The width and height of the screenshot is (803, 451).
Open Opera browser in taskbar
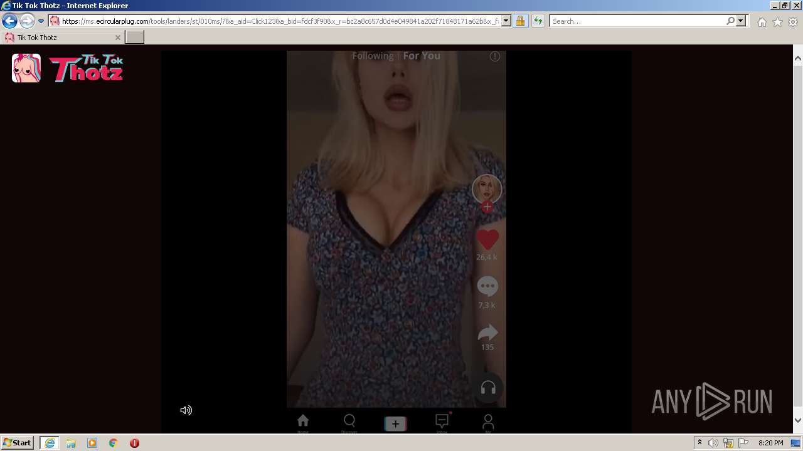[x=134, y=443]
